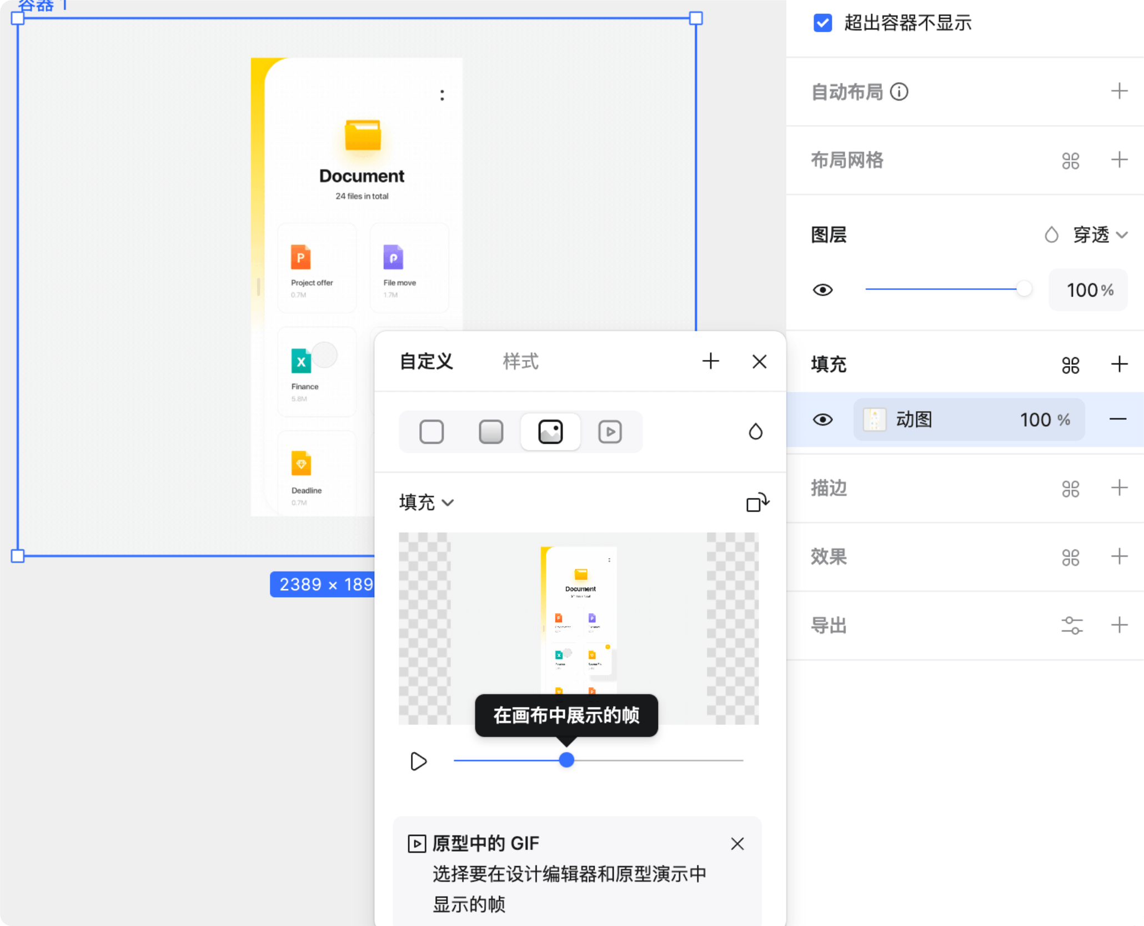Select the image fill type icon

(550, 432)
